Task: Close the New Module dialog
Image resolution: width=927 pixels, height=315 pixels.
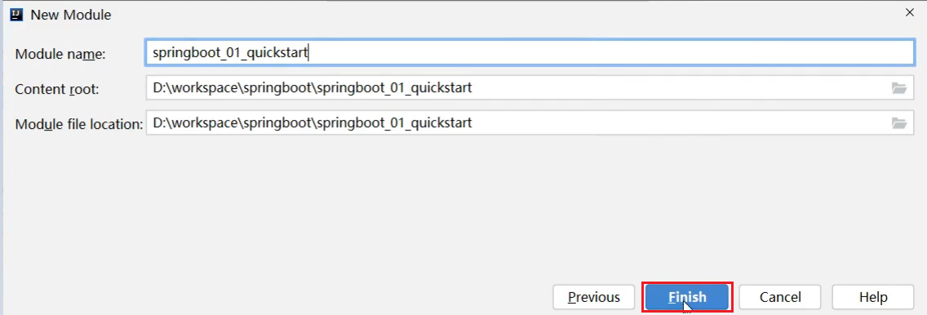Action: [x=910, y=12]
